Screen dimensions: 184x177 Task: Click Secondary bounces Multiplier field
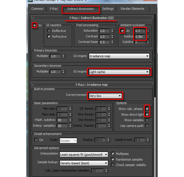[x=55, y=72]
